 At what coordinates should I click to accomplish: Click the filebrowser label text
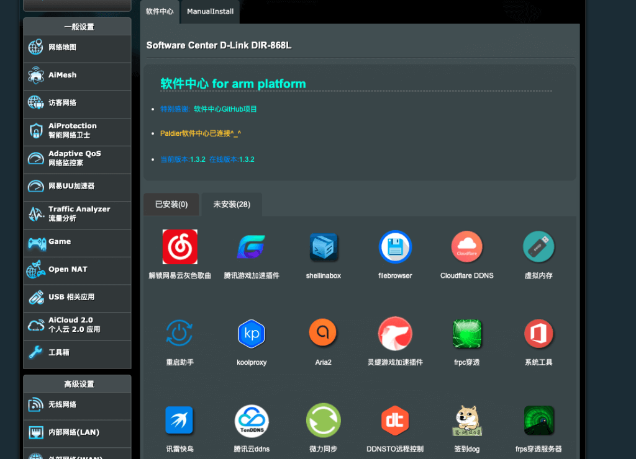(395, 275)
